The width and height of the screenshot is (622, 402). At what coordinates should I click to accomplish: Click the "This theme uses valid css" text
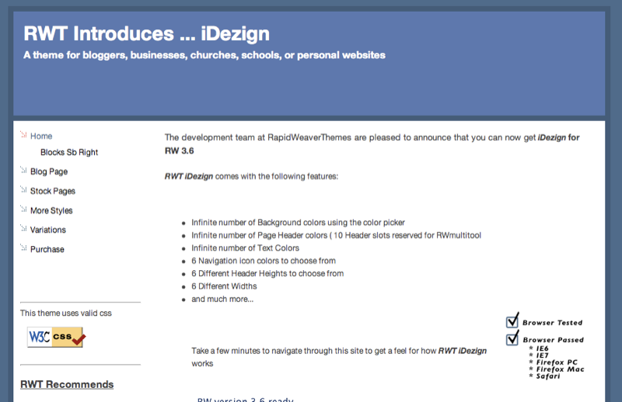pos(66,313)
